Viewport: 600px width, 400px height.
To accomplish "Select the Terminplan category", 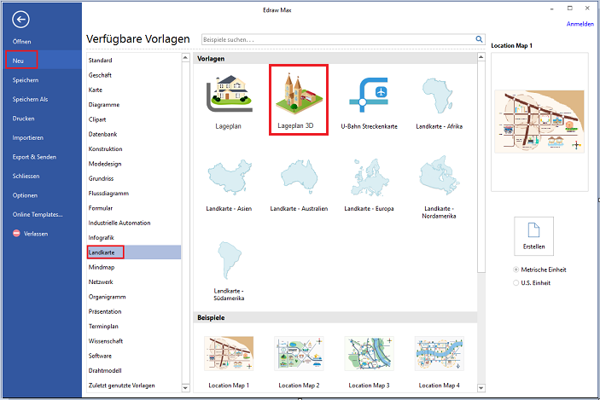I will point(134,326).
